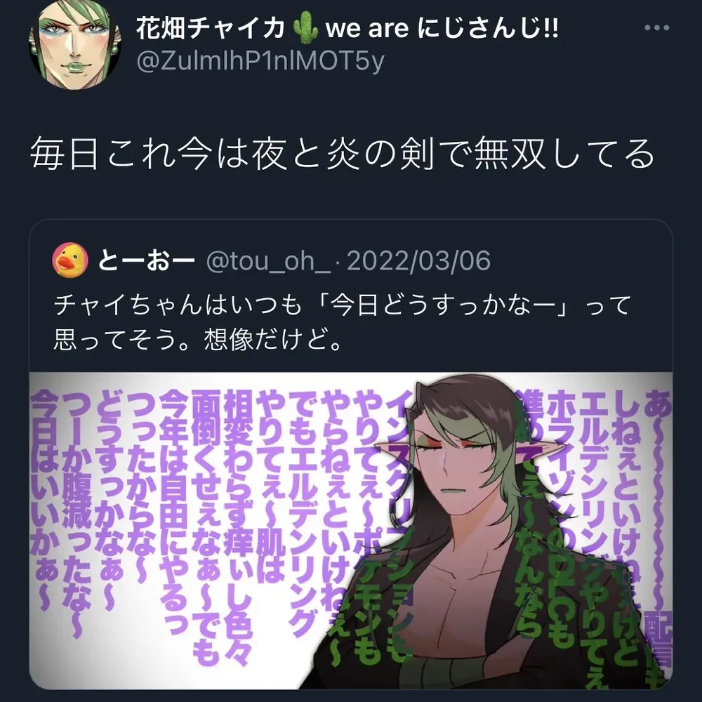The height and width of the screenshot is (702, 702).
Task: Tap the 花畑チャイカ display name
Action: 210,28
